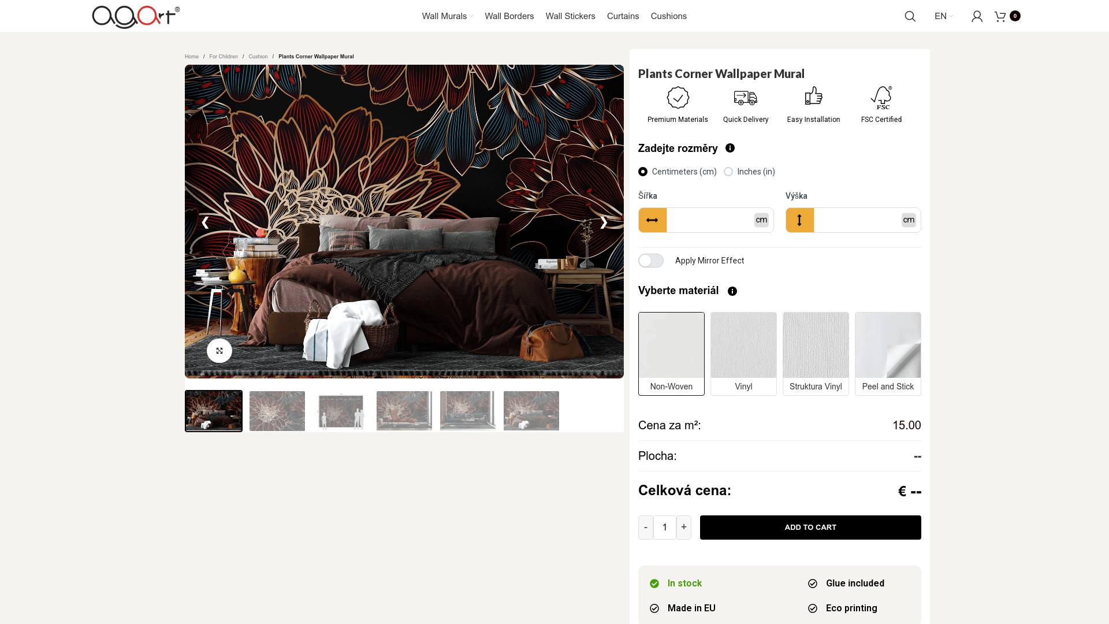This screenshot has width=1109, height=624.
Task: Click info icon beside Vyberte materiál
Action: [732, 291]
